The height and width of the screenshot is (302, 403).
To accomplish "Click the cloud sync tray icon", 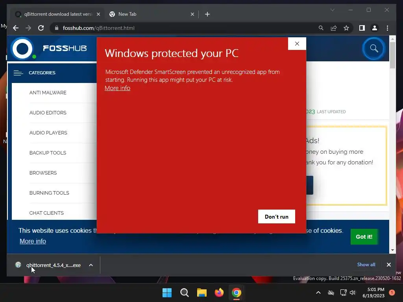I will 331,293.
